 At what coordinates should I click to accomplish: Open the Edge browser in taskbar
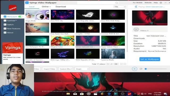tap(109, 94)
